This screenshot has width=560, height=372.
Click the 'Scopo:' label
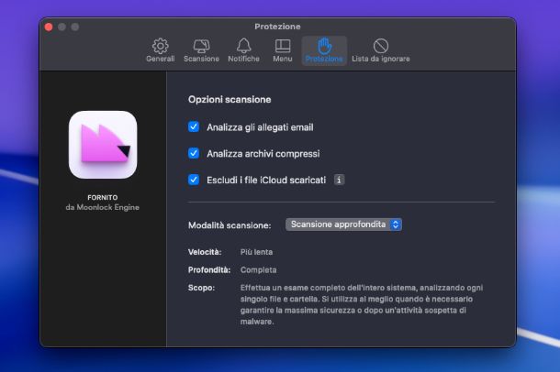click(x=201, y=288)
